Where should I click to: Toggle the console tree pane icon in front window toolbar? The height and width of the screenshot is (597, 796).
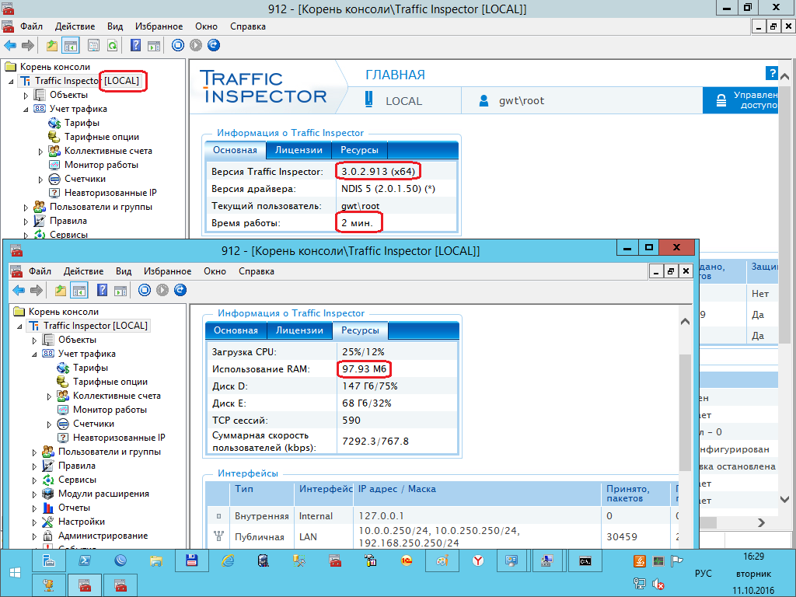tap(79, 290)
